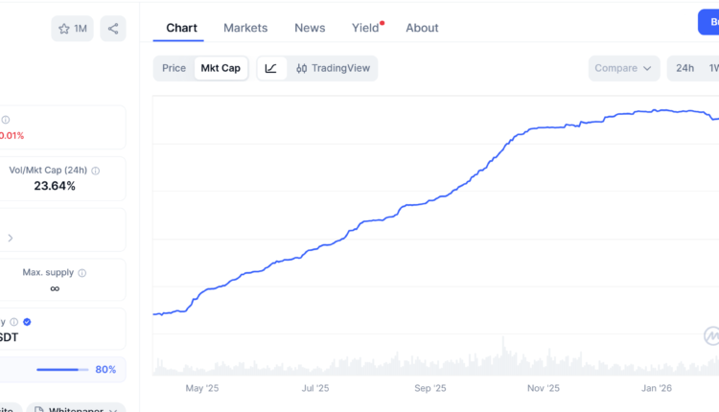Image resolution: width=719 pixels, height=412 pixels.
Task: Click the star watchlist button showing 1M
Action: pos(72,29)
